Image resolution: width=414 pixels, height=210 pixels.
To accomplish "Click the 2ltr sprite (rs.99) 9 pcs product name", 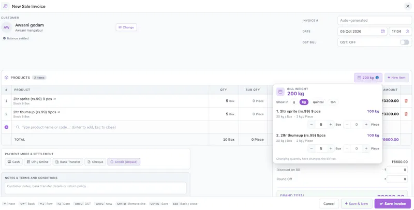I will tap(33, 99).
